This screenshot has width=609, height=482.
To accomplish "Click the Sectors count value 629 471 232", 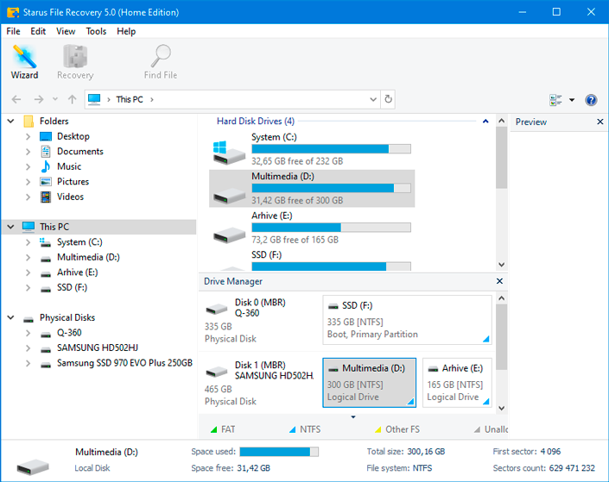I will [572, 468].
